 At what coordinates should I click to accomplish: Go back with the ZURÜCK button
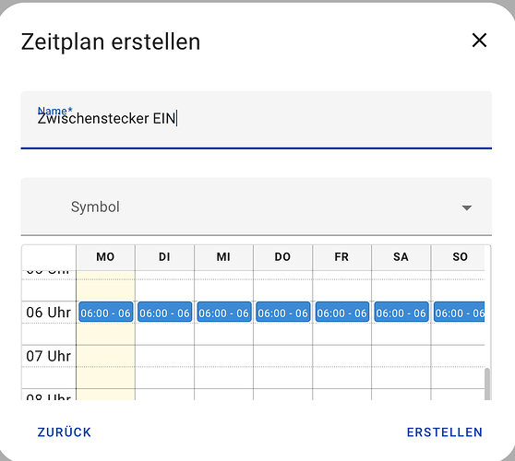[x=64, y=432]
